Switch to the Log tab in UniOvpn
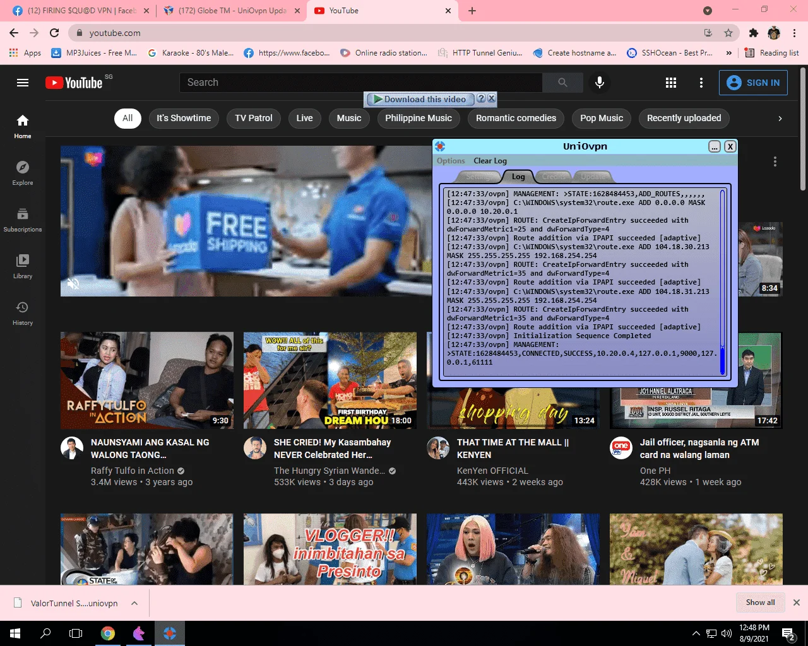 click(x=518, y=177)
